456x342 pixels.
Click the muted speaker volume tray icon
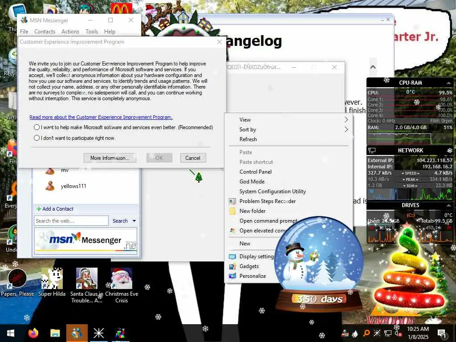(x=398, y=333)
